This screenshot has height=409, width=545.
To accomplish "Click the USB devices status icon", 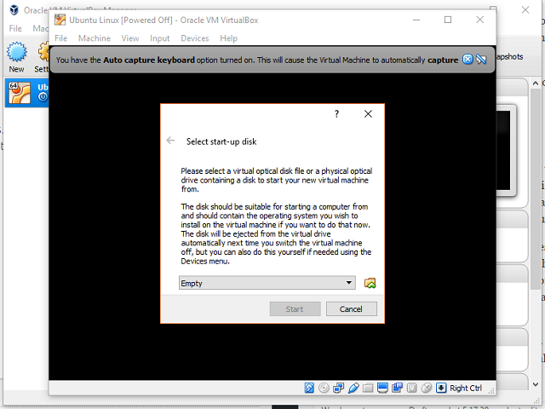I will pyautogui.click(x=353, y=388).
